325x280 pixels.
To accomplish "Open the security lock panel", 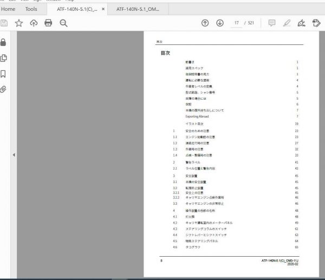I will [3, 42].
